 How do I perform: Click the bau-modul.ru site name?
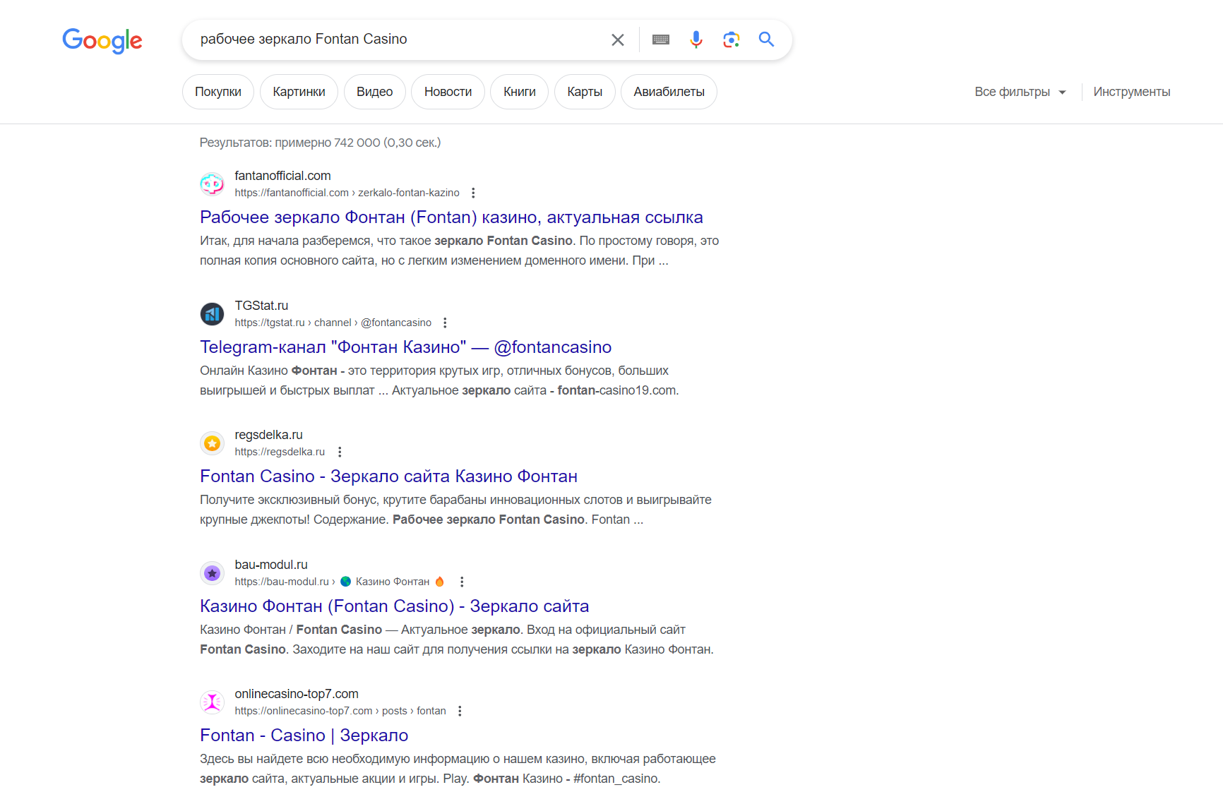(x=271, y=565)
